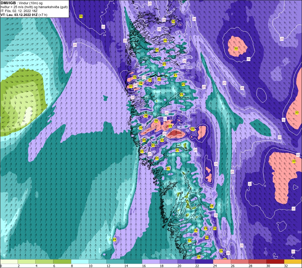Select the dark red 30–32 m/s scale swatch
The image size is (302, 268).
(275, 261)
